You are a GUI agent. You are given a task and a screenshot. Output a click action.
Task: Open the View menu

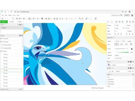click(x=14, y=15)
